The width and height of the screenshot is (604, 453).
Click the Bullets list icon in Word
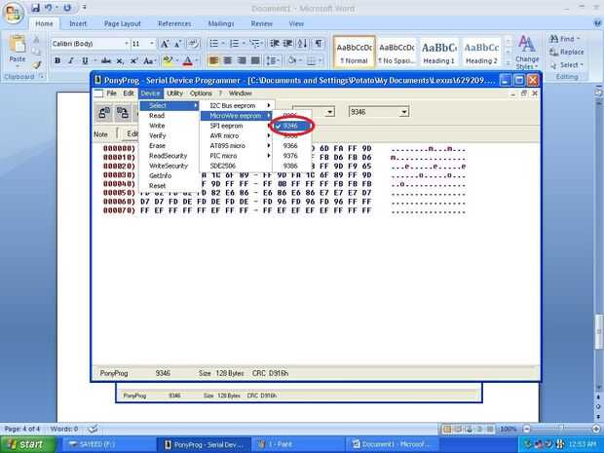click(x=213, y=44)
